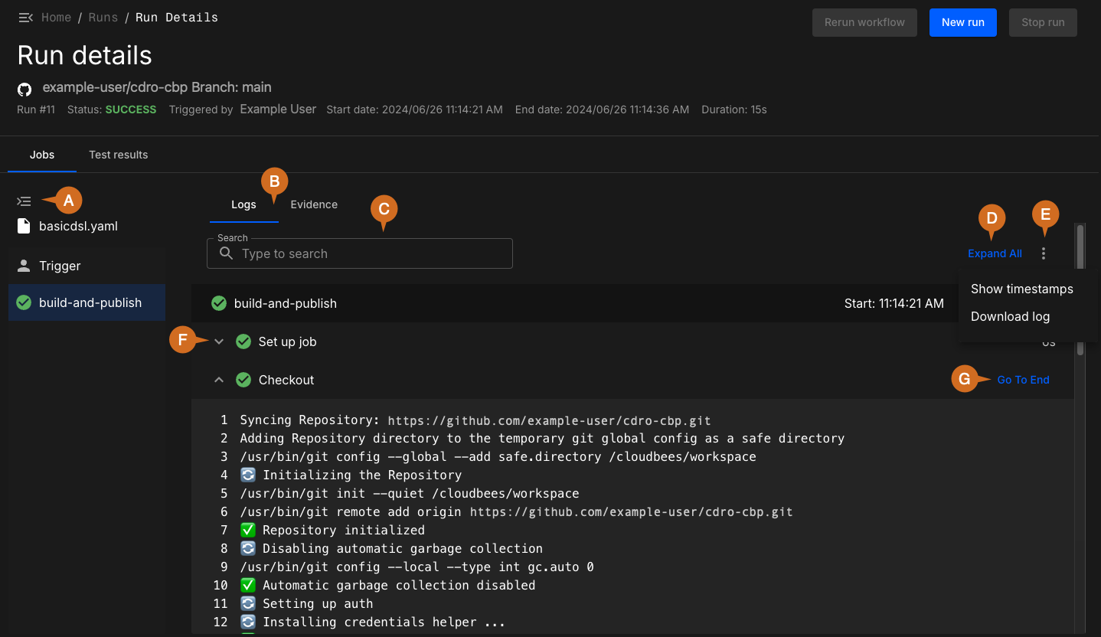This screenshot has width=1101, height=637.
Task: Click the basicdsl.yaml file icon
Action: click(x=24, y=227)
